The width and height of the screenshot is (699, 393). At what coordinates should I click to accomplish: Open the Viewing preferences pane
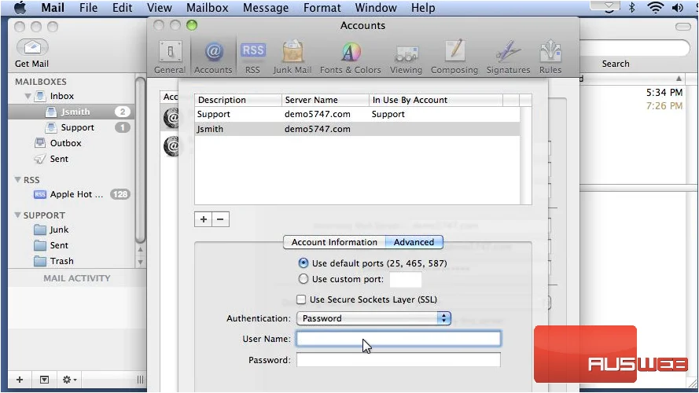click(406, 57)
